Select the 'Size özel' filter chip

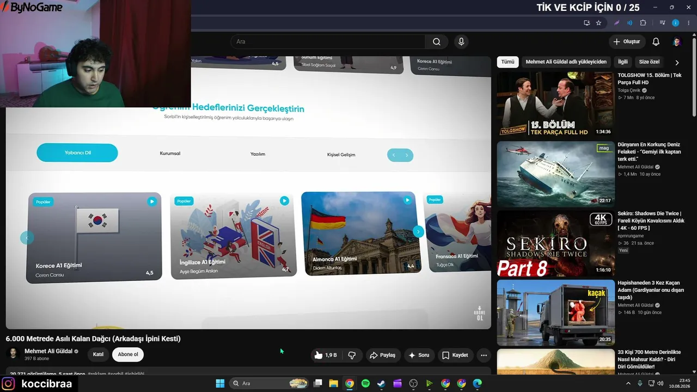[649, 62]
